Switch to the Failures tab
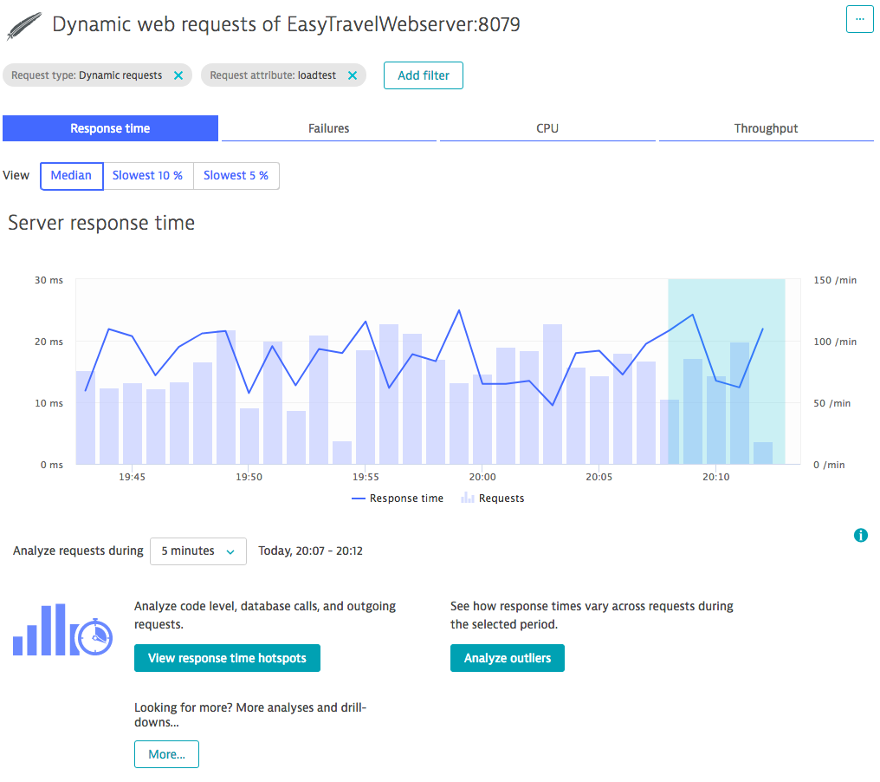Viewport: 880px width, 782px height. (x=329, y=128)
